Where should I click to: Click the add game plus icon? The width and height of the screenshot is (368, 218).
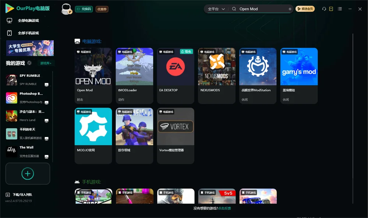(28, 173)
